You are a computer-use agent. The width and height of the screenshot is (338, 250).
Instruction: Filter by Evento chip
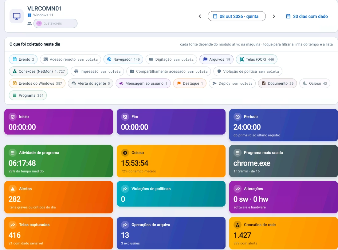tap(23, 59)
